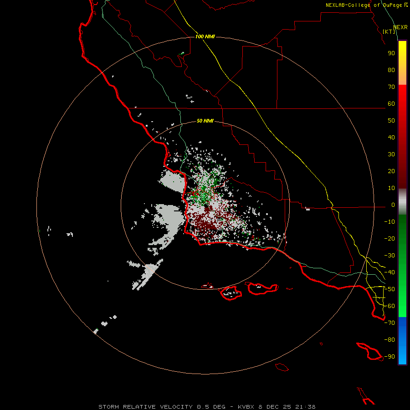Click the 10 knot scale label
410x410 pixels.
[391, 188]
